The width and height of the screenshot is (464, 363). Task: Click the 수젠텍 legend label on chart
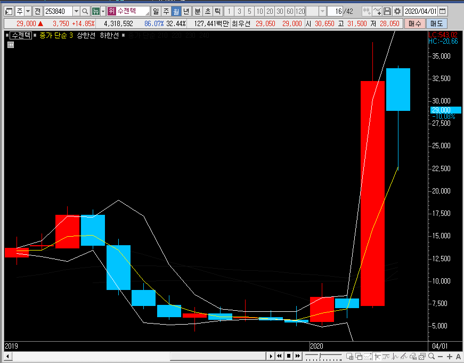tap(21, 36)
